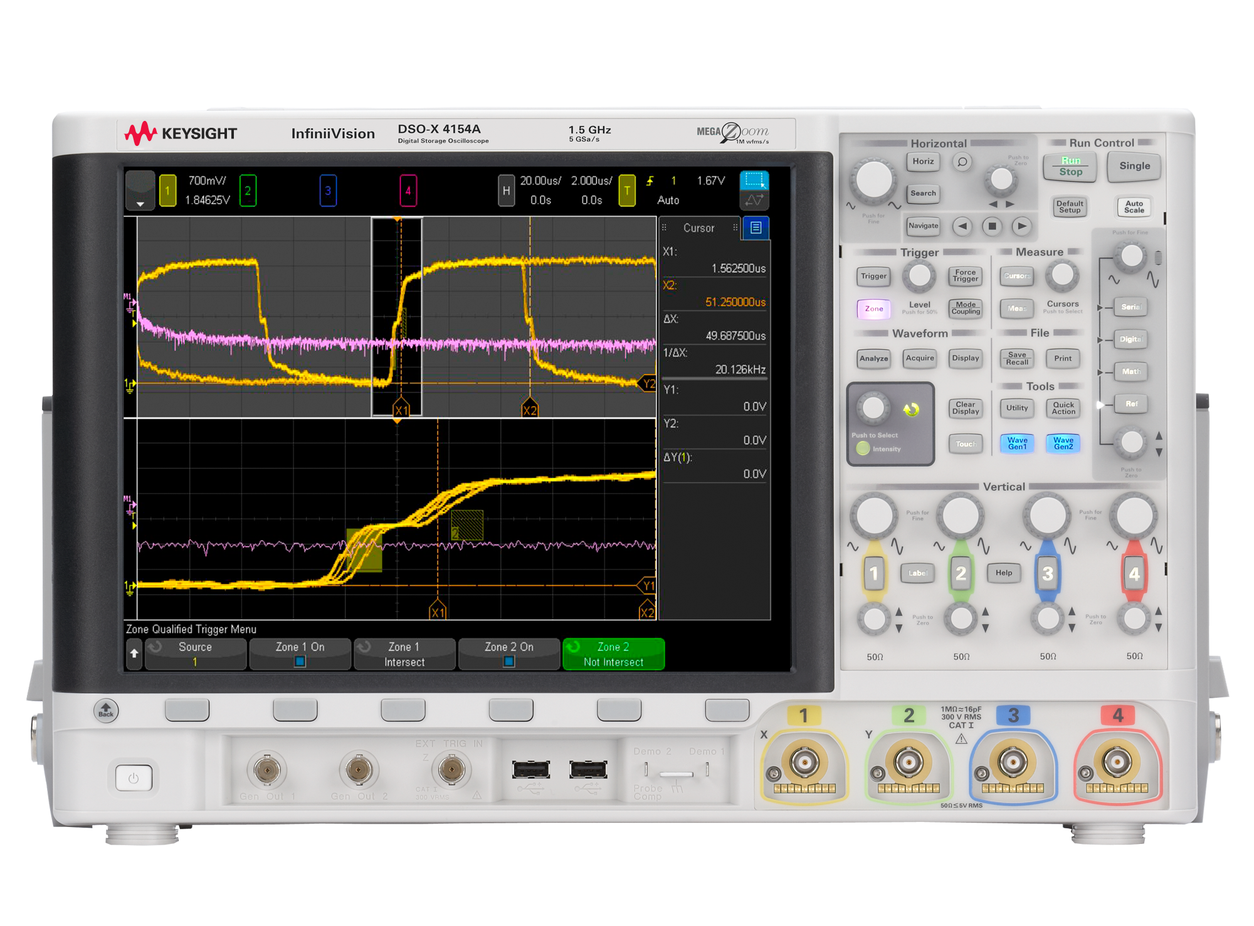Tap the horizontal zoom magnifier button
Screen dimensions: 1254x926
962,162
